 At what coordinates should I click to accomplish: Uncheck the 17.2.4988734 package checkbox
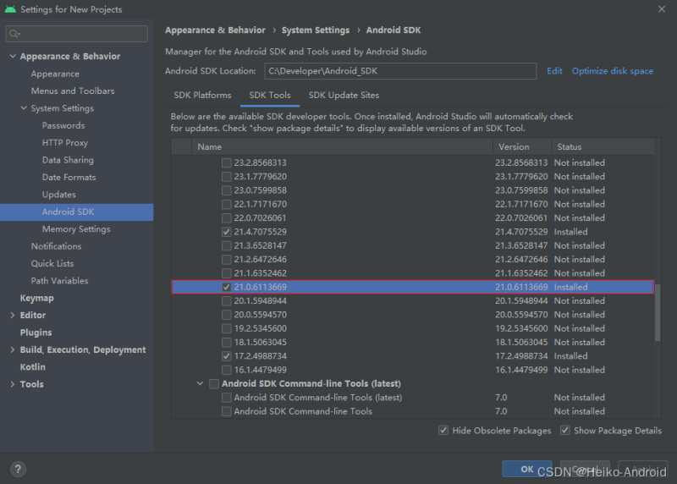[226, 356]
